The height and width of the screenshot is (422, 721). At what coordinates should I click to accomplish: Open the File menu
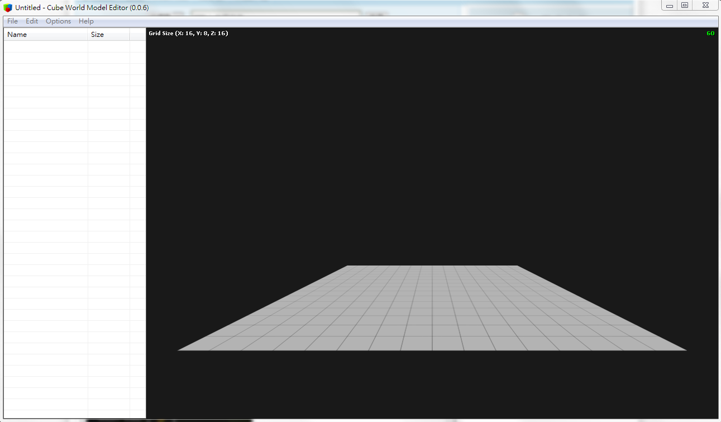point(12,21)
